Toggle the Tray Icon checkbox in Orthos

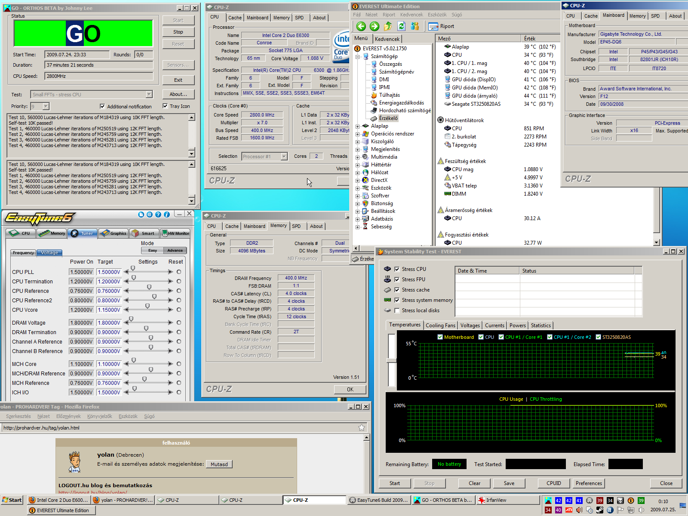tap(165, 106)
